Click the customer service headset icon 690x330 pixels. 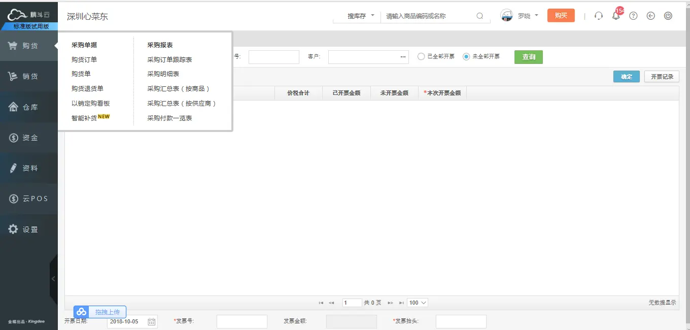click(599, 16)
